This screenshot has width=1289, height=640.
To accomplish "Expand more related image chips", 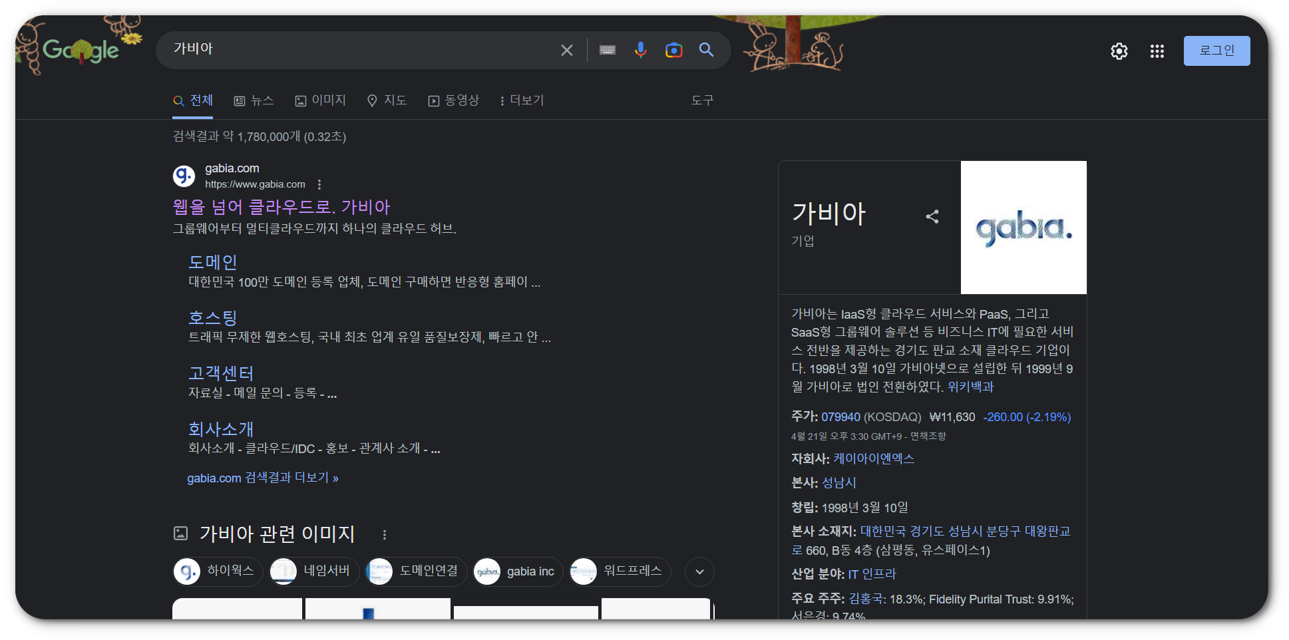I will click(x=699, y=571).
